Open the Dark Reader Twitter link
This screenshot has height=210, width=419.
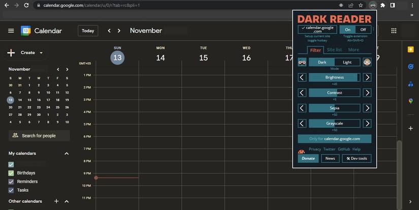tap(329, 149)
